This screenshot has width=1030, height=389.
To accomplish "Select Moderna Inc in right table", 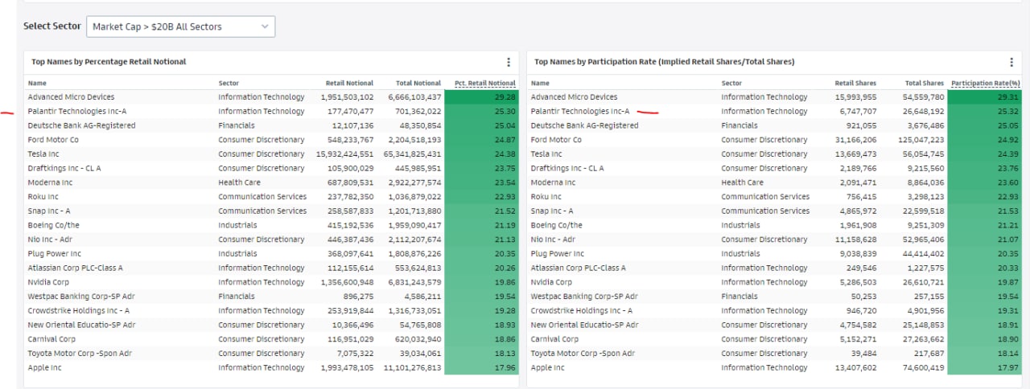I will [x=554, y=182].
